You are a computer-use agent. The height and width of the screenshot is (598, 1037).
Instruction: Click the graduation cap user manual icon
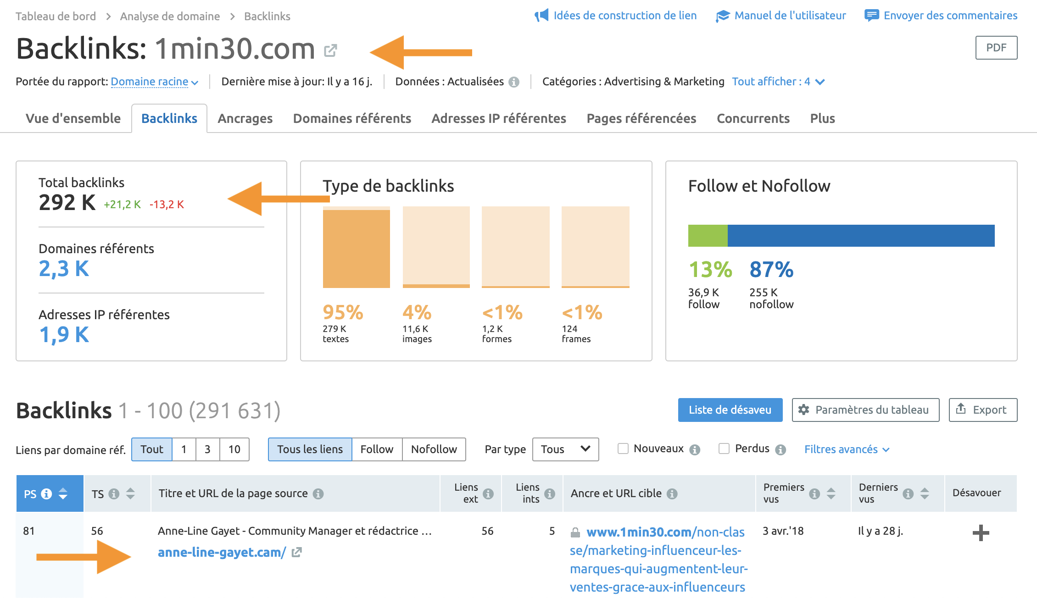722,16
